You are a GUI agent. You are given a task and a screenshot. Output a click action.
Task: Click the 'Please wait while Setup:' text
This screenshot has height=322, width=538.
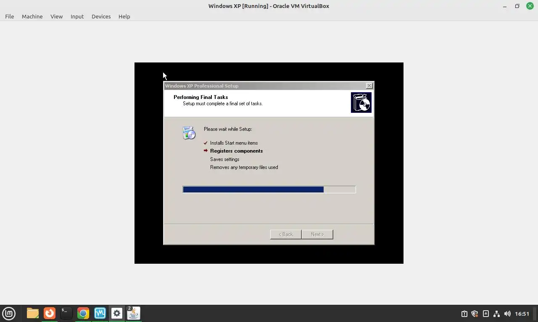(x=228, y=129)
